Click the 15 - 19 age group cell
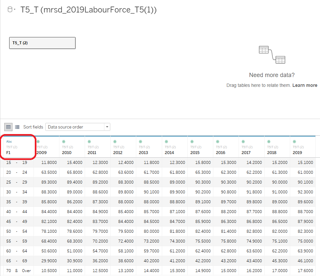Viewport: 320px width, 276px height. coord(17,162)
